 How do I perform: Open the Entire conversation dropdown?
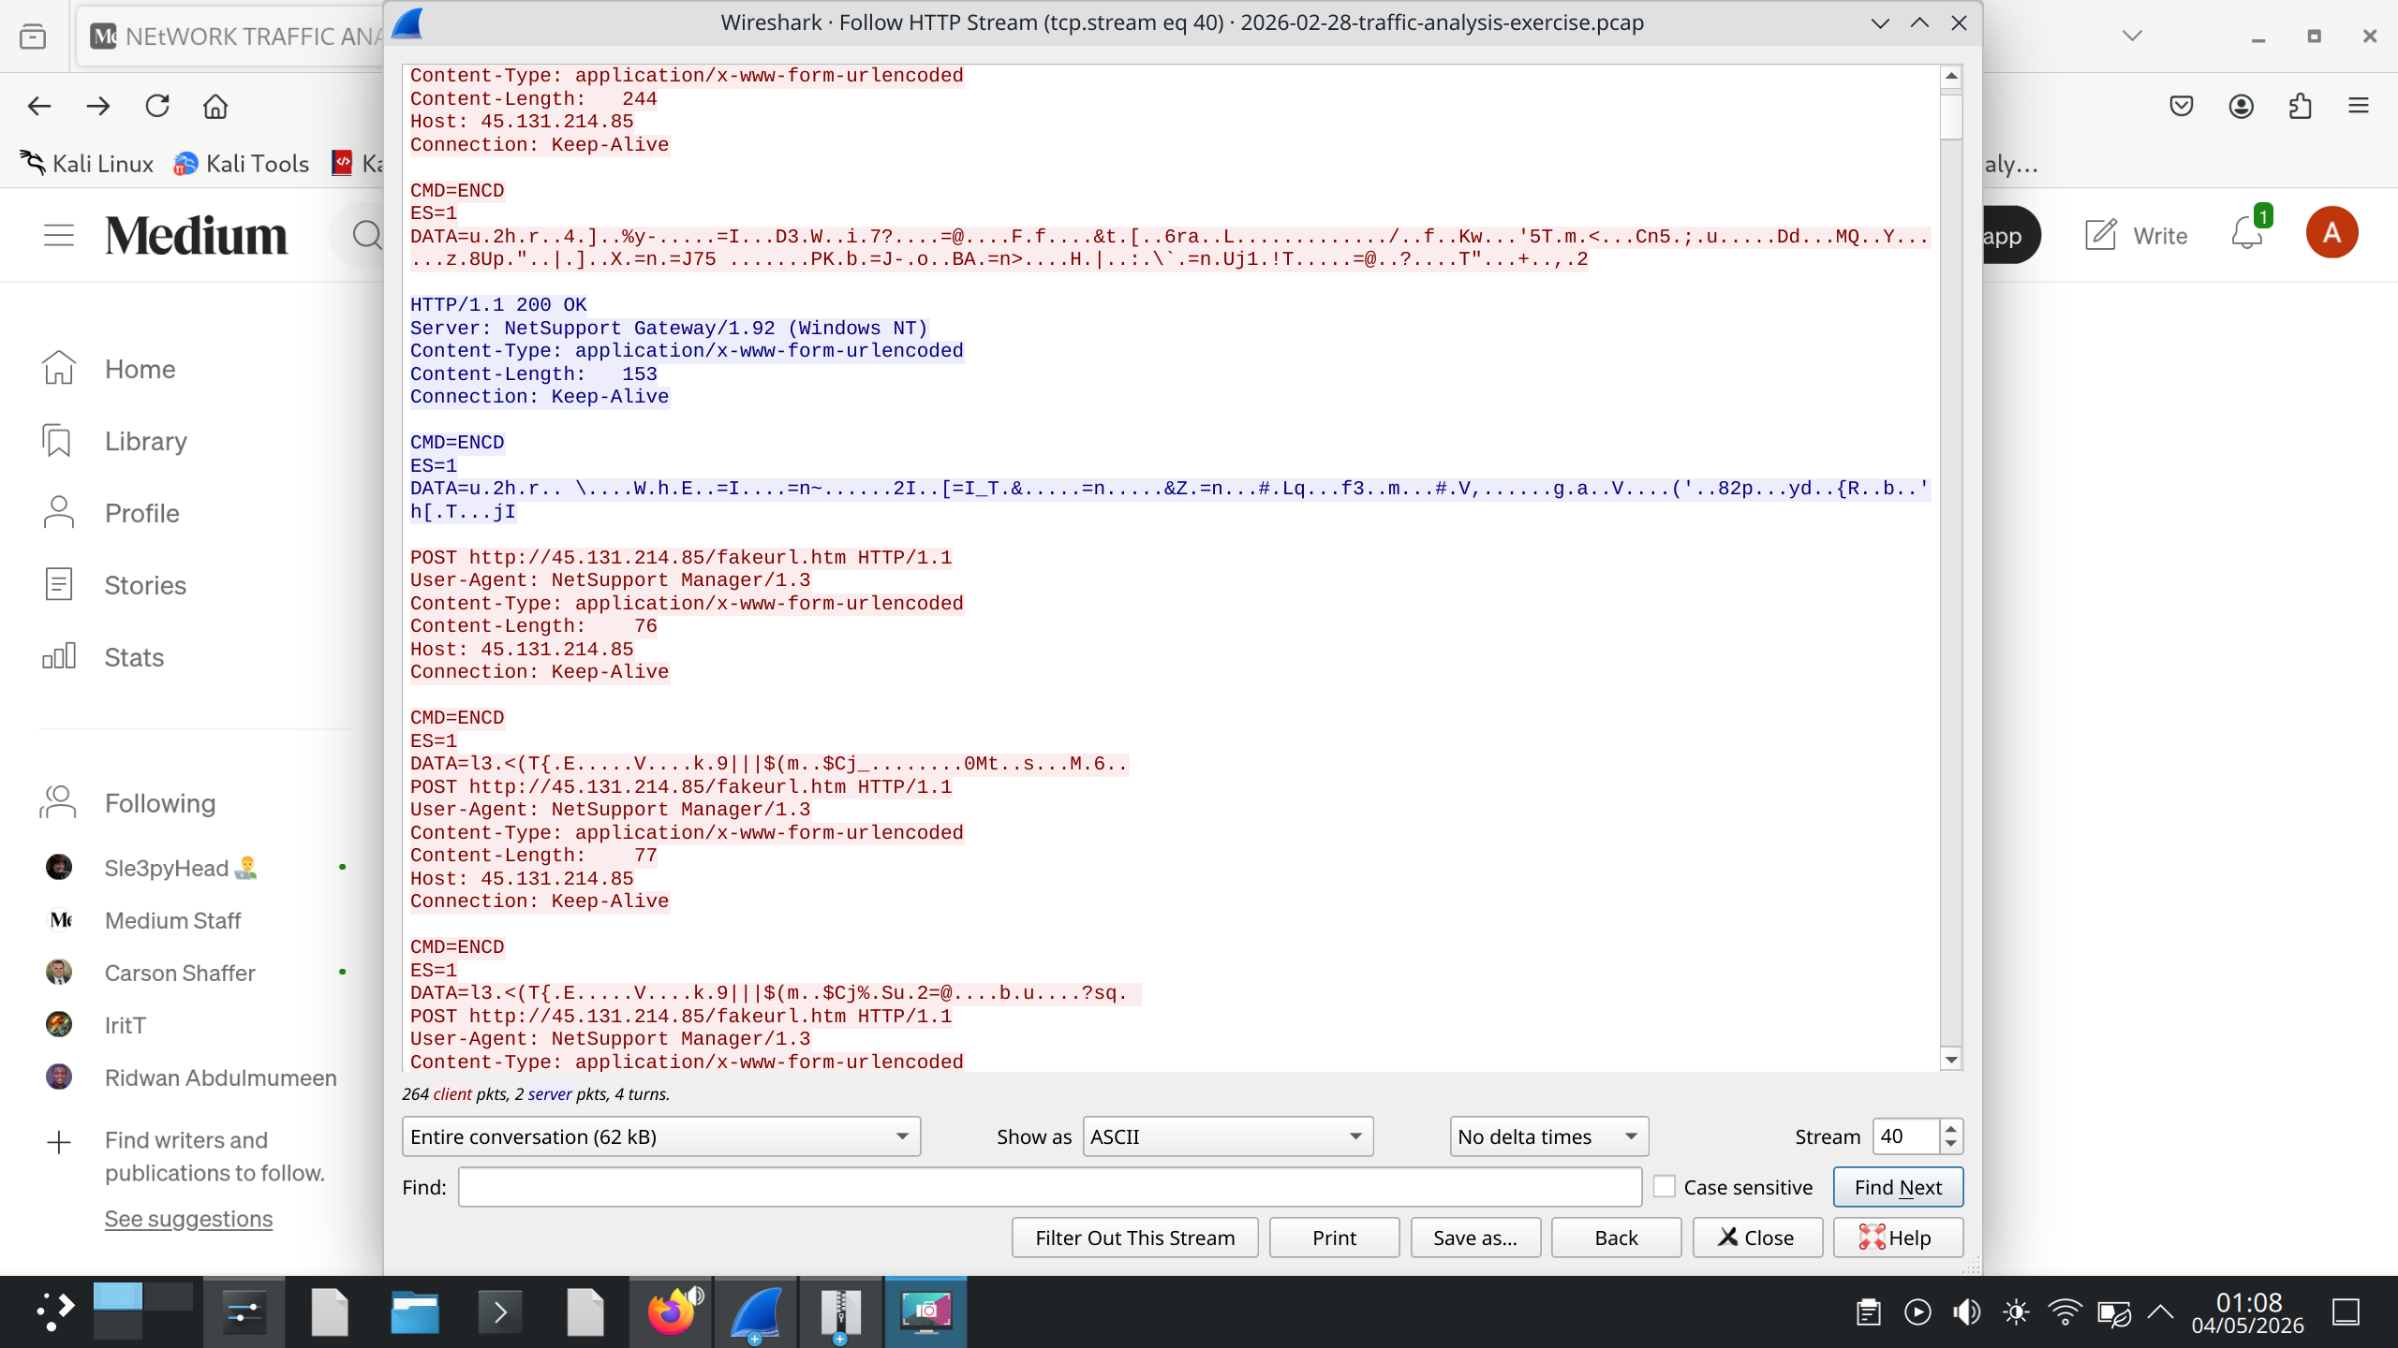click(661, 1136)
